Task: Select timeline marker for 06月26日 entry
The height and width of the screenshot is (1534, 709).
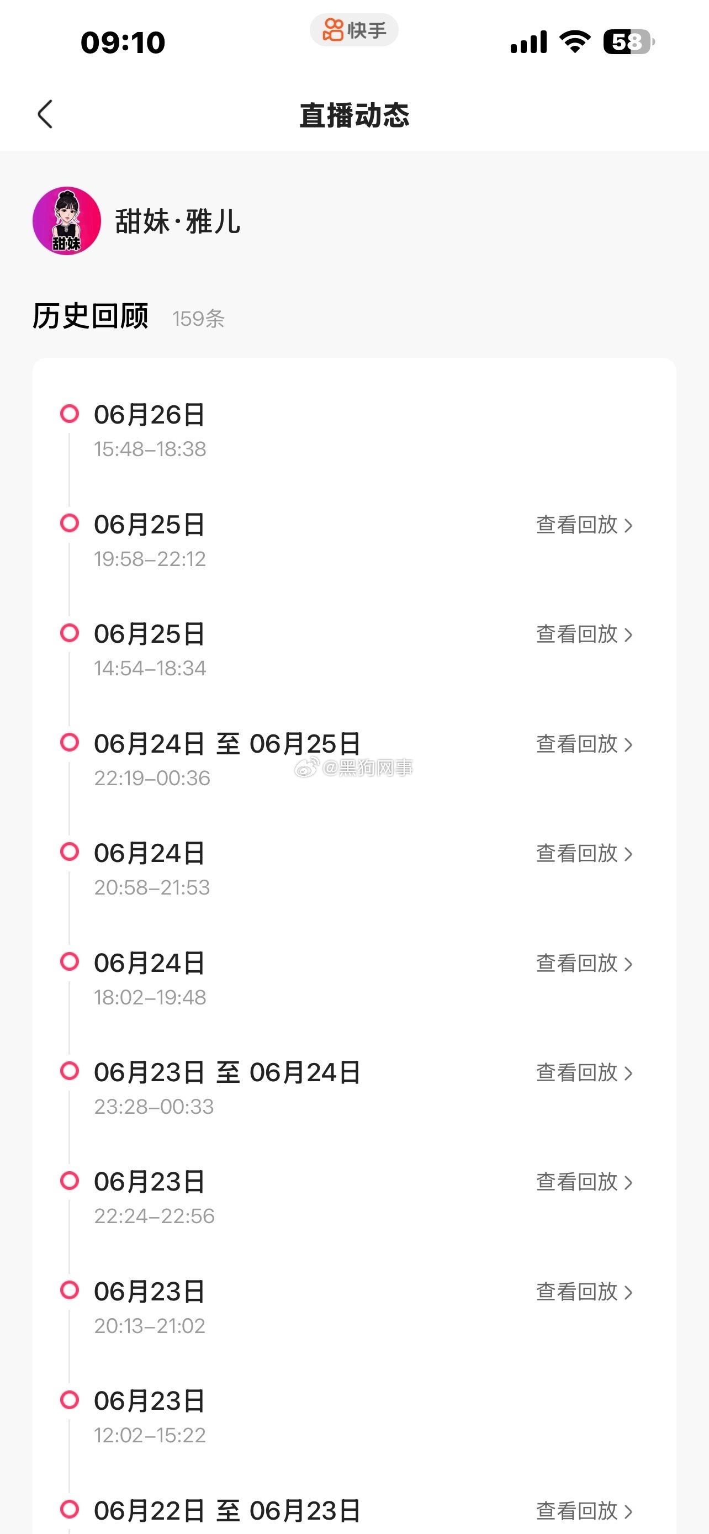Action: [x=70, y=413]
